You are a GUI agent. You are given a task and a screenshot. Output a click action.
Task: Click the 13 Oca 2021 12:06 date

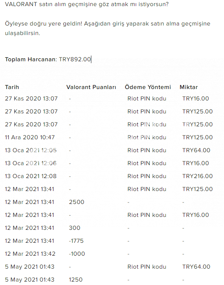coord(31,163)
